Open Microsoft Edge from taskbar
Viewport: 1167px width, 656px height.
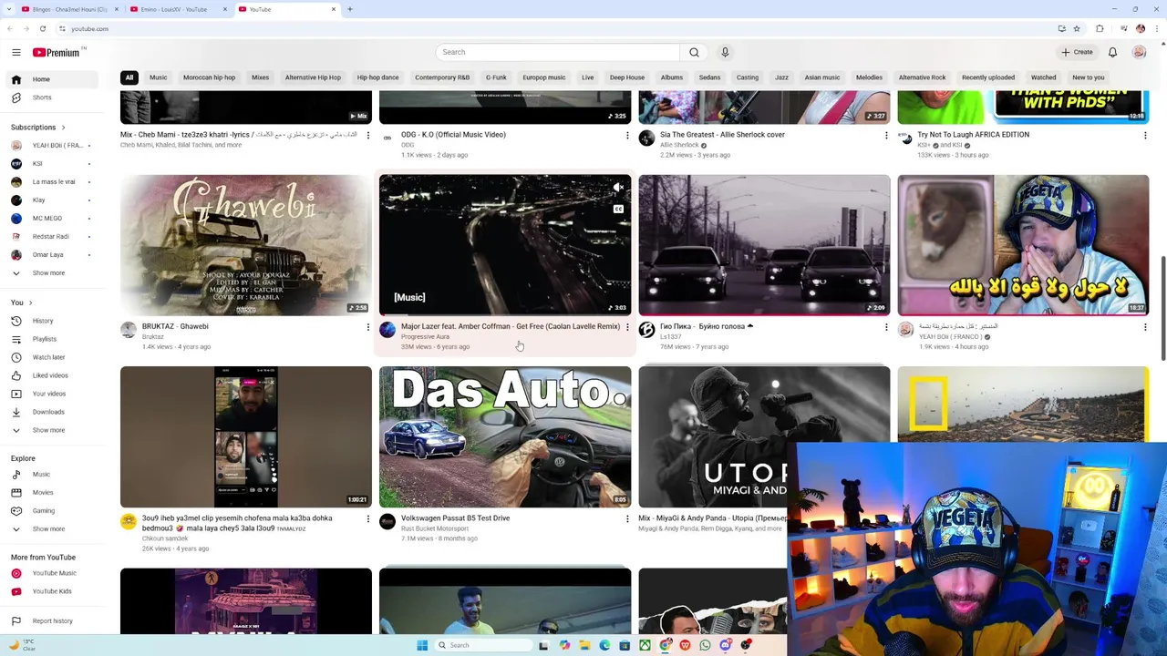(604, 645)
